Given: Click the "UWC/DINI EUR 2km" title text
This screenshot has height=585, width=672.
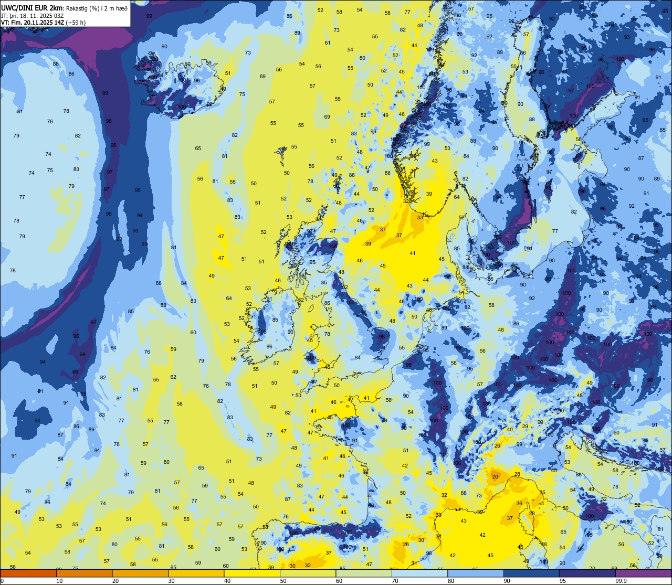Looking at the screenshot, I should [x=32, y=7].
